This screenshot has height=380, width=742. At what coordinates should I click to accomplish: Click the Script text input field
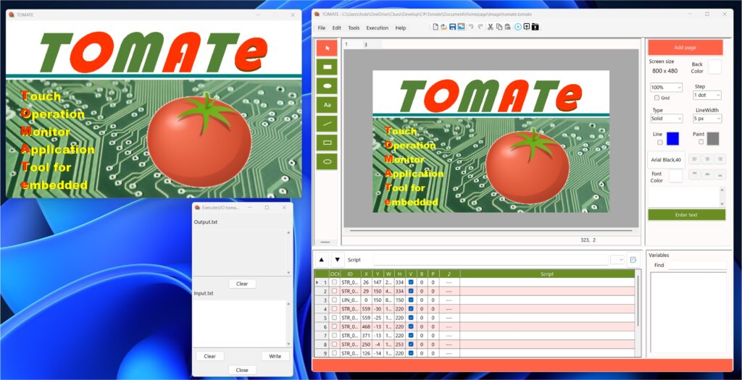click(491, 259)
